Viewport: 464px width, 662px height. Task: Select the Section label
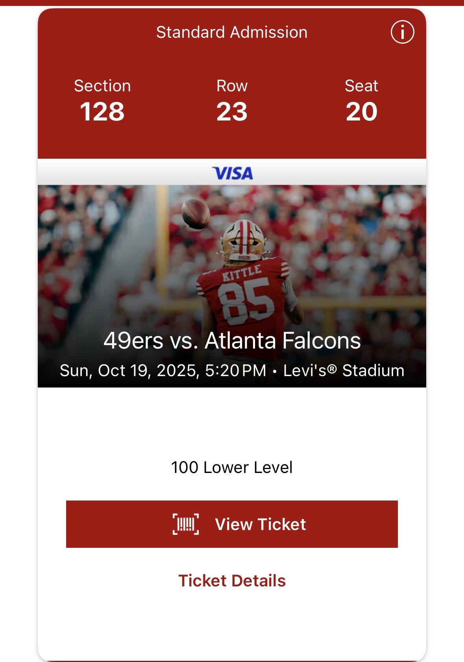pyautogui.click(x=102, y=86)
